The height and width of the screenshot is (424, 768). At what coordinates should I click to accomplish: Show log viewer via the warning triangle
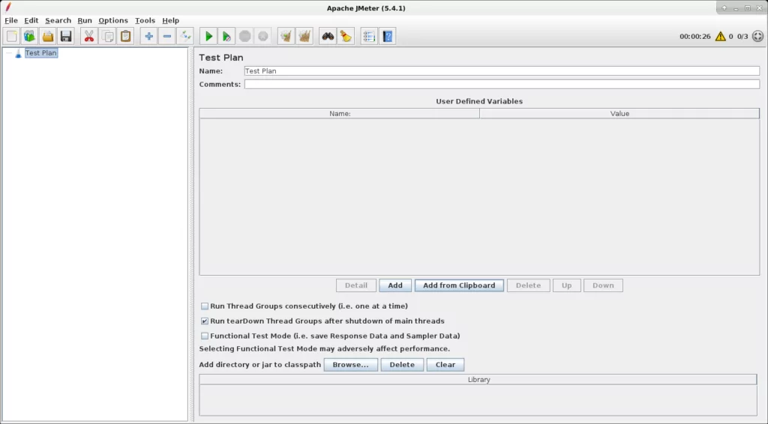tap(720, 36)
